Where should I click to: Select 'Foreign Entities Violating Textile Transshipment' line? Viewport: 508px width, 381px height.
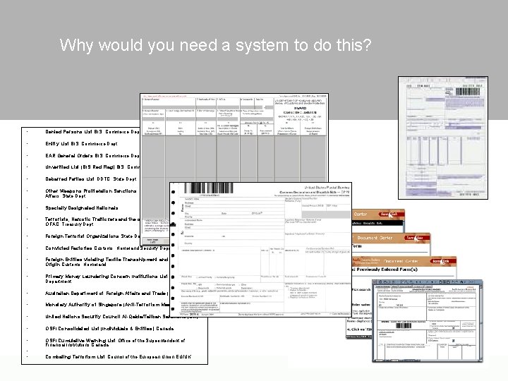click(x=107, y=262)
